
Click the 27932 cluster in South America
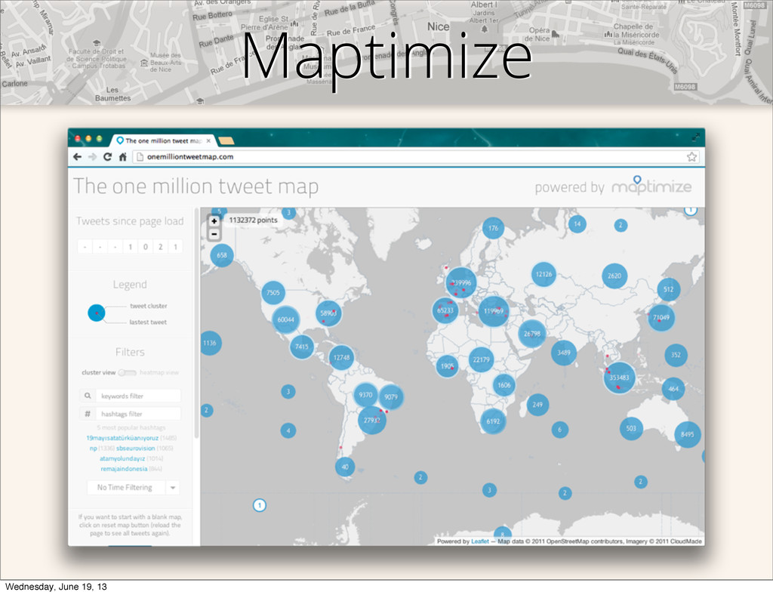point(371,420)
